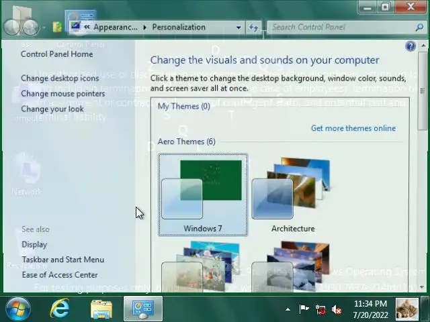430x322 pixels.
Task: Select the flower paintings theme thumbnail
Action: [x=203, y=266]
